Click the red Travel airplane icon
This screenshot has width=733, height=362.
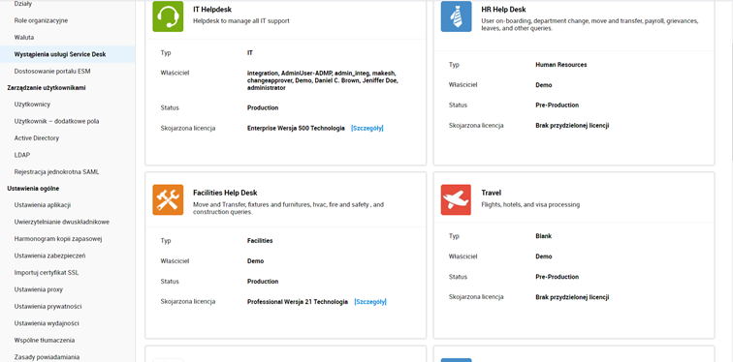(457, 200)
